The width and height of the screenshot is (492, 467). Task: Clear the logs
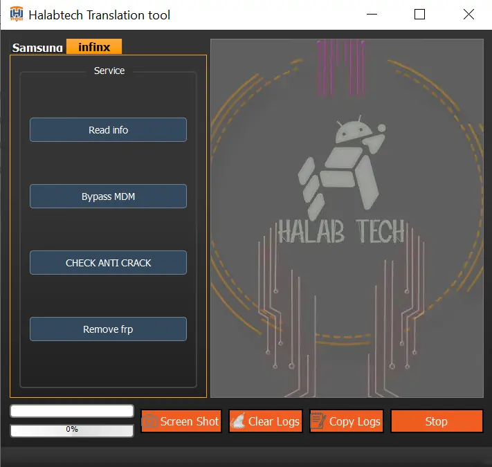coord(266,421)
